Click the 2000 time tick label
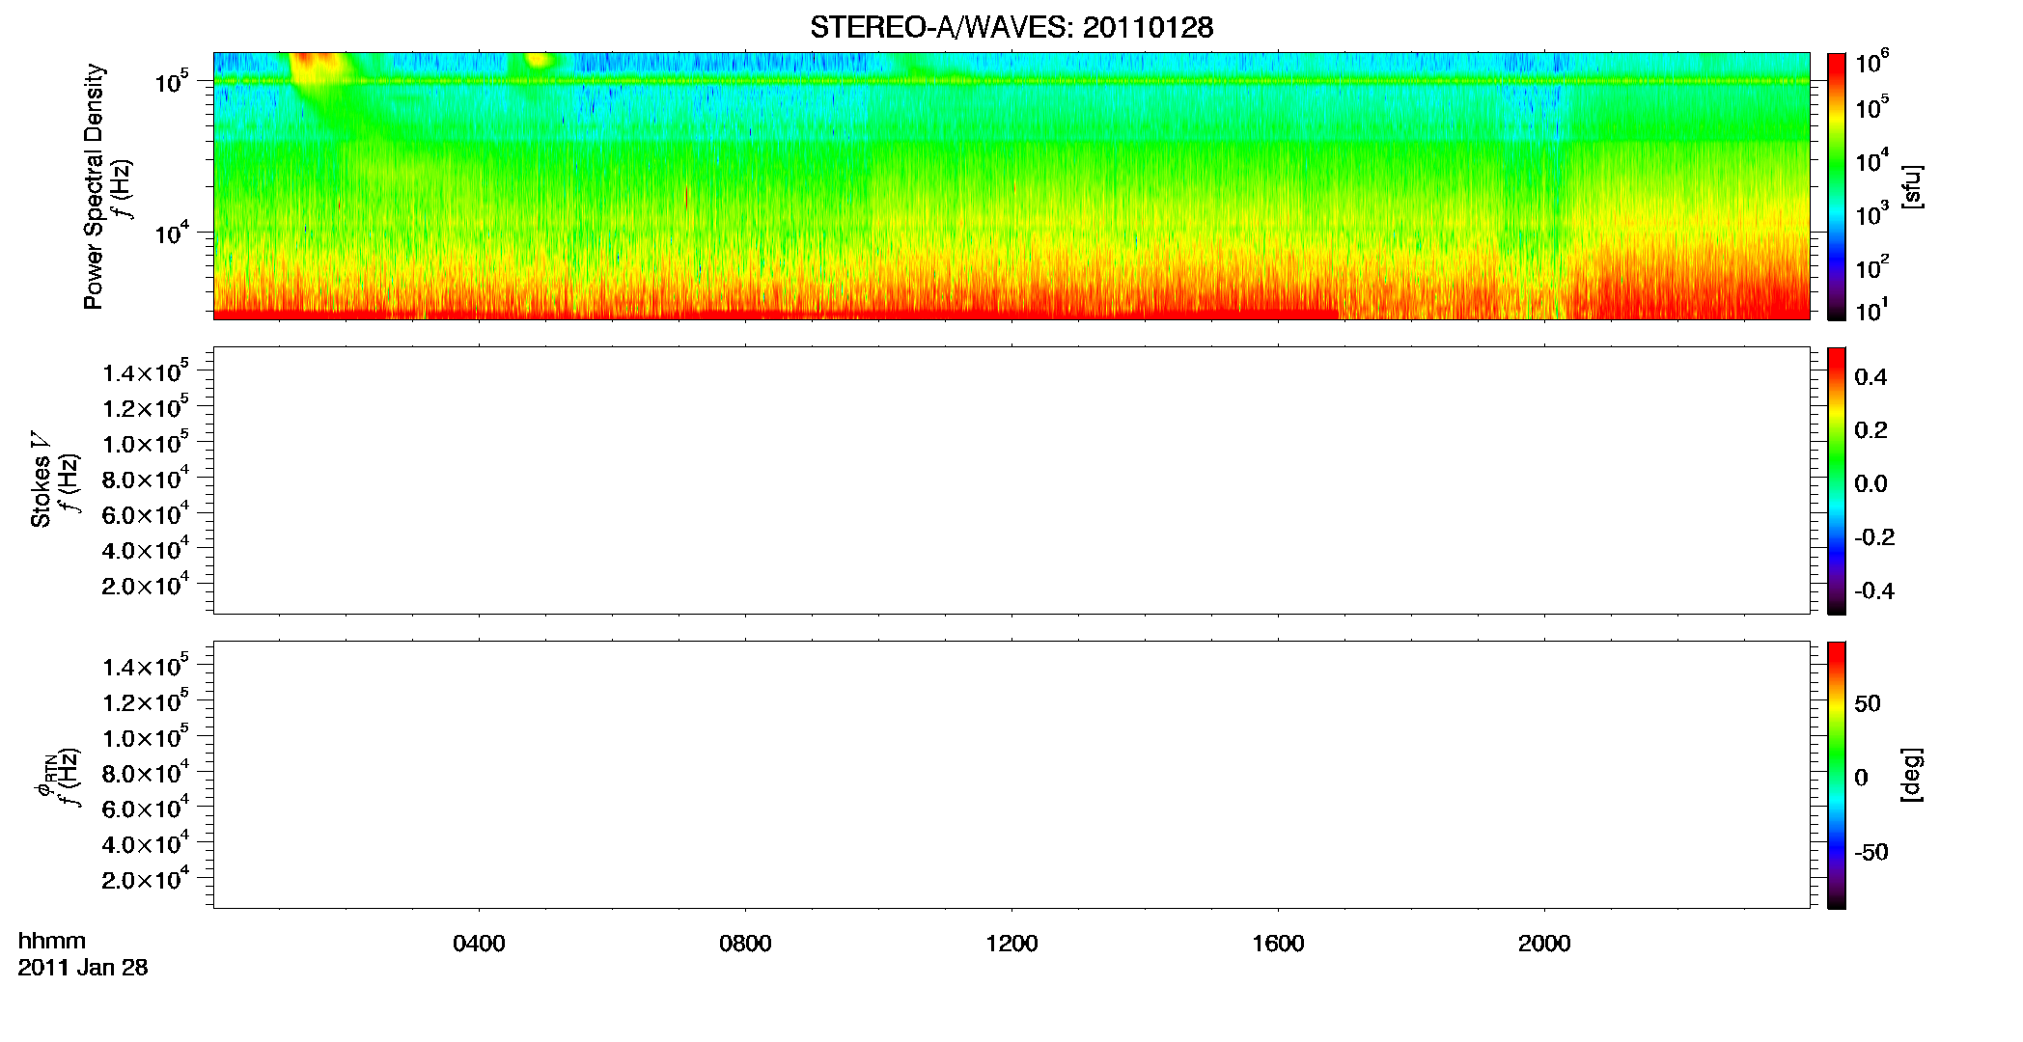 [x=1544, y=944]
